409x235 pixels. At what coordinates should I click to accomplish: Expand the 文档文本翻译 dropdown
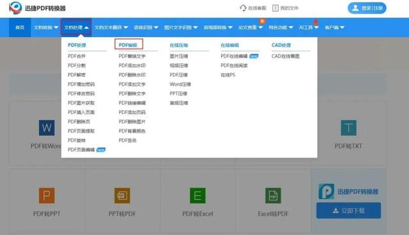click(x=111, y=28)
